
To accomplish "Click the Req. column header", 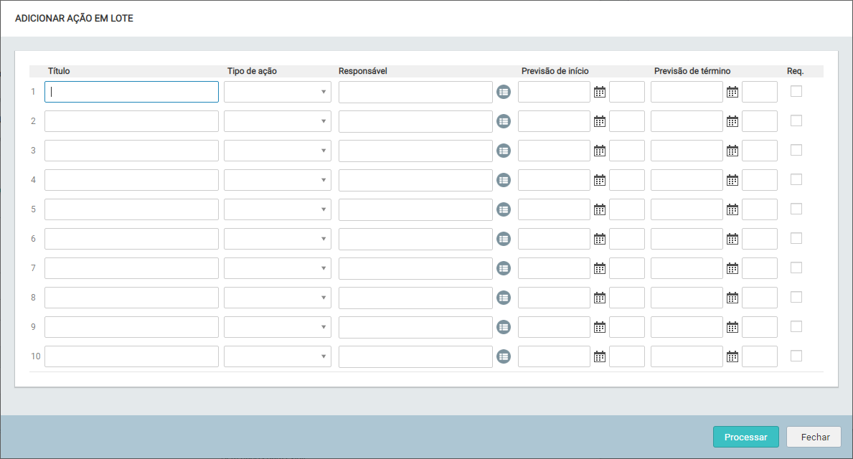I will 795,71.
